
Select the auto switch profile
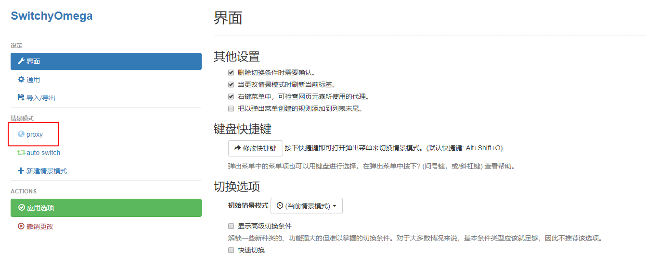point(106,153)
